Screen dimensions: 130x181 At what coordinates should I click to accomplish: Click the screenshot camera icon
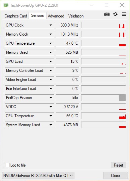pos(107,14)
